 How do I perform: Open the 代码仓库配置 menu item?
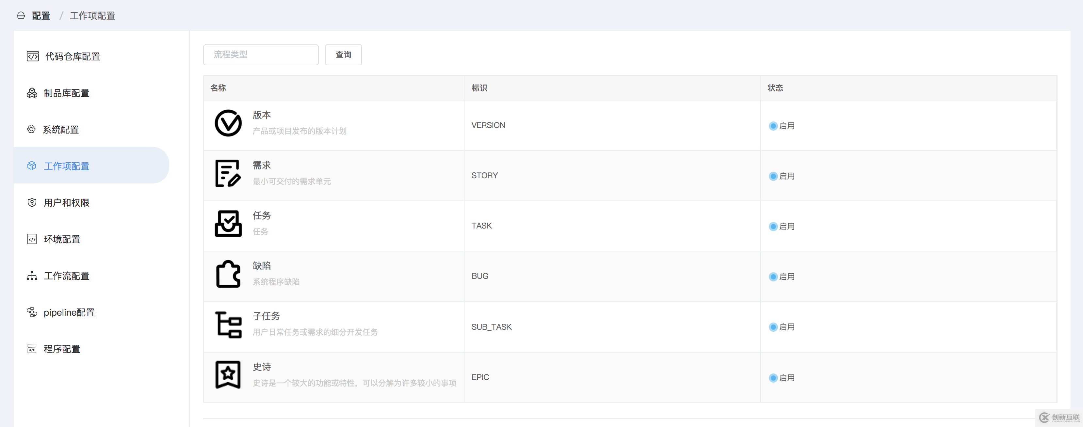point(91,56)
